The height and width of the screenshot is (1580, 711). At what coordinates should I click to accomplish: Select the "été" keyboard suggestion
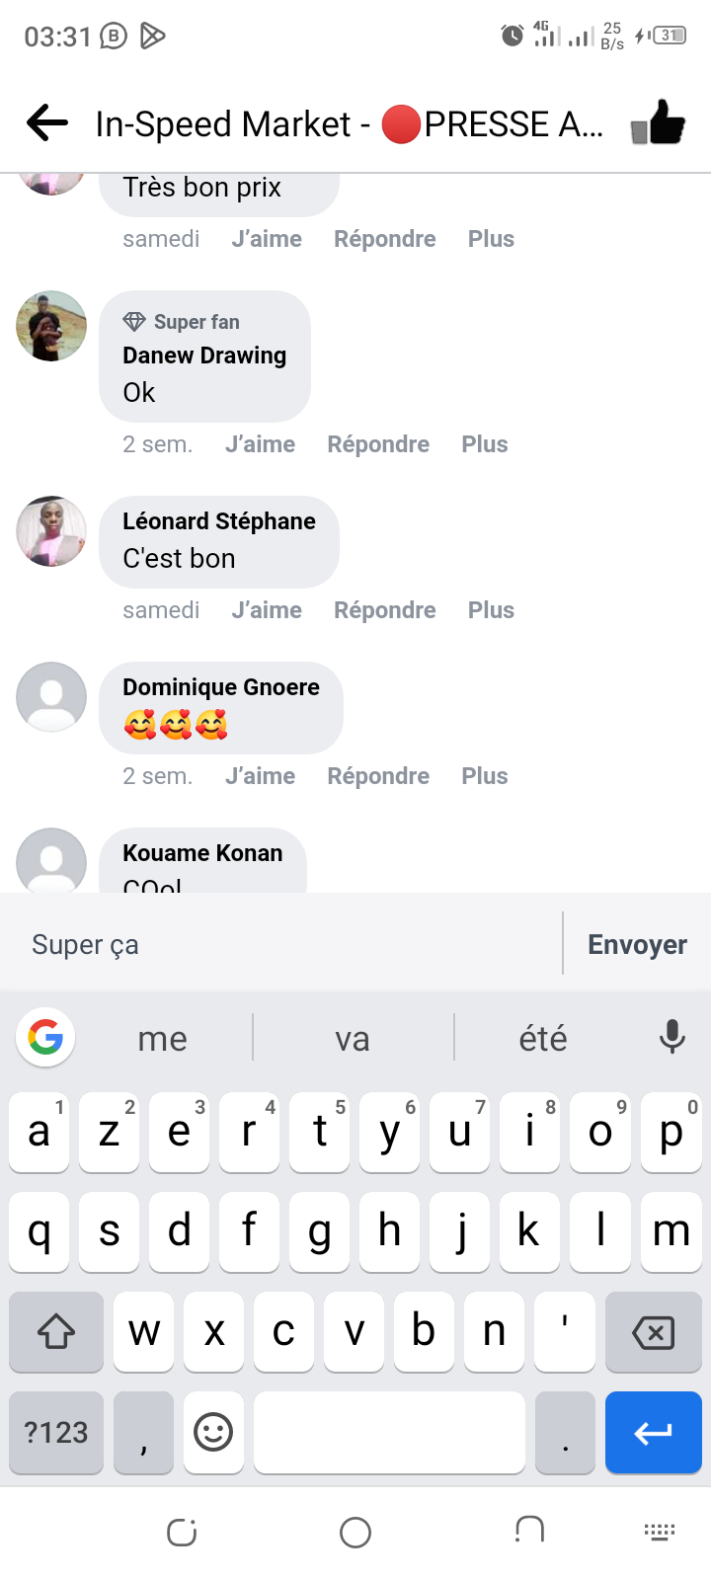[x=543, y=1039]
